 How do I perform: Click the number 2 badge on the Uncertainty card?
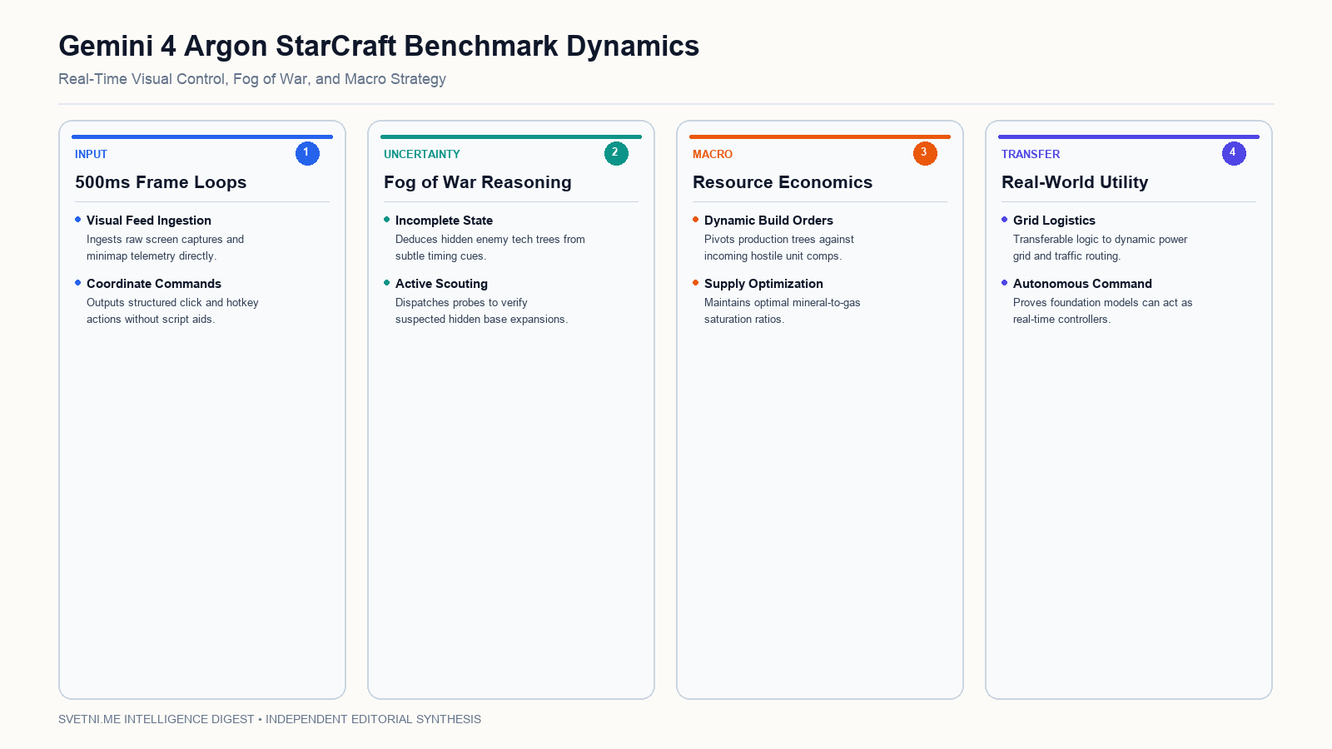616,153
